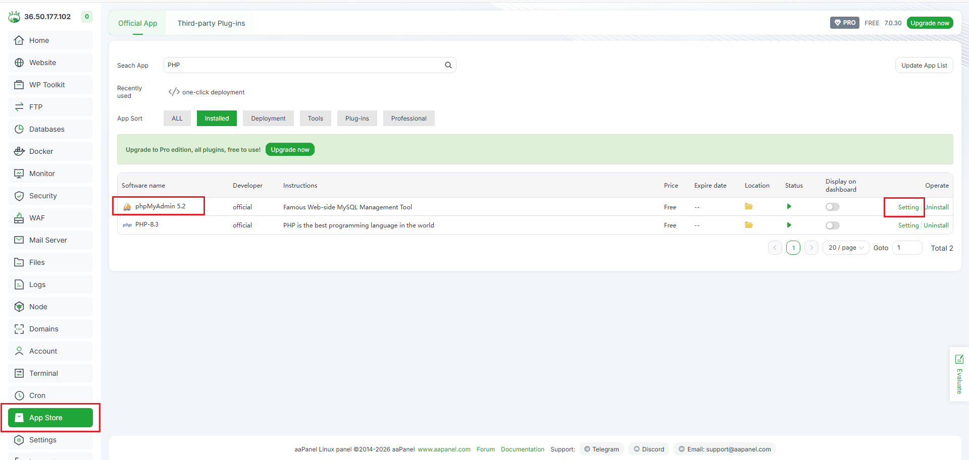Click phpMyAdmin running status play icon

[789, 206]
